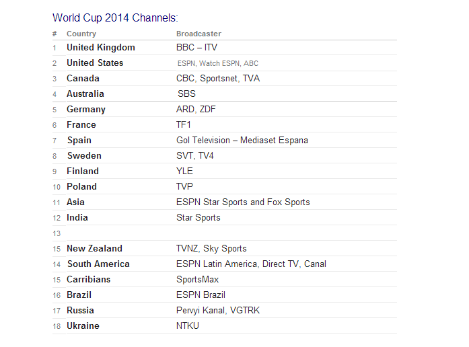Select the TF1 broadcaster cell
Viewport: 469px width, 347px height.
click(184, 125)
